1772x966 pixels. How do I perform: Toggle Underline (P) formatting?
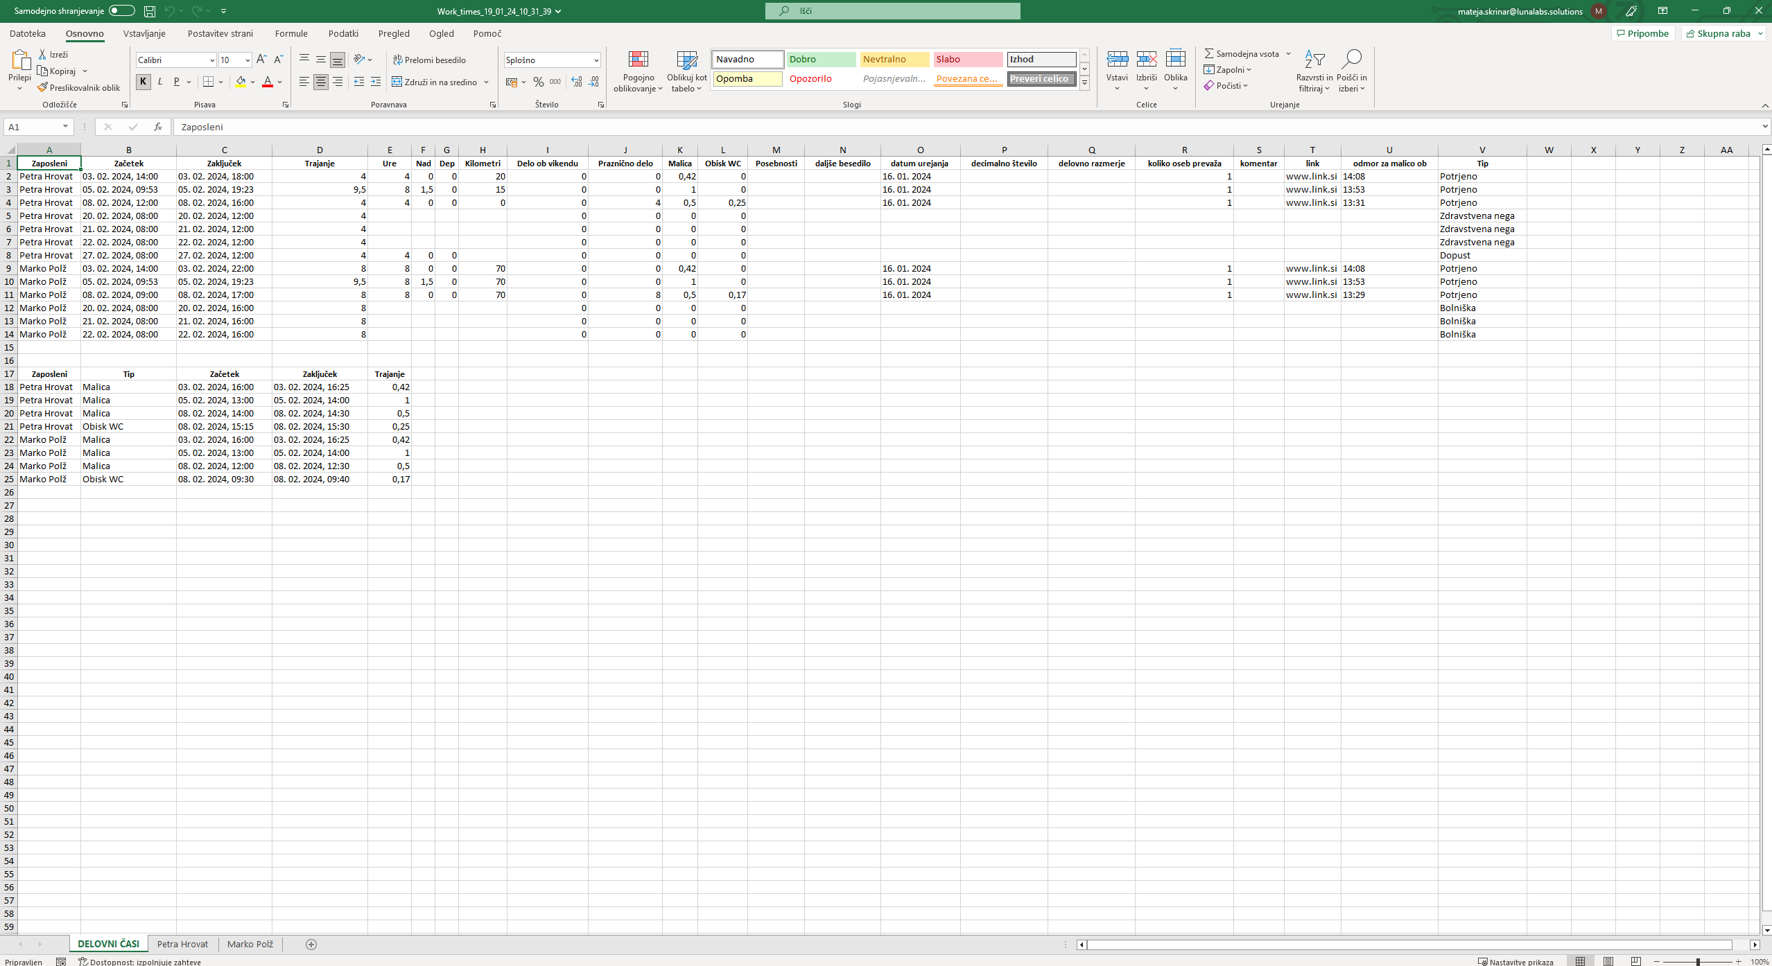pos(177,82)
